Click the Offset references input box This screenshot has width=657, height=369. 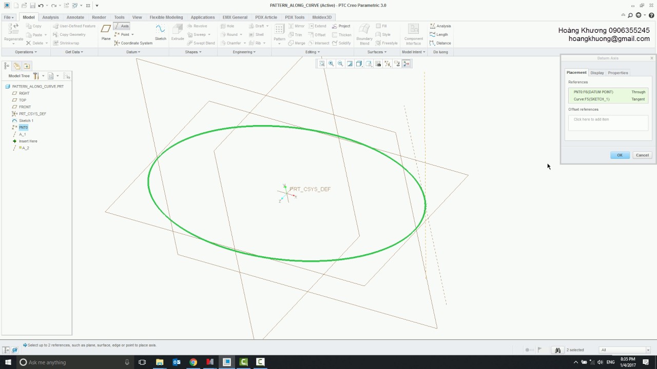(608, 122)
